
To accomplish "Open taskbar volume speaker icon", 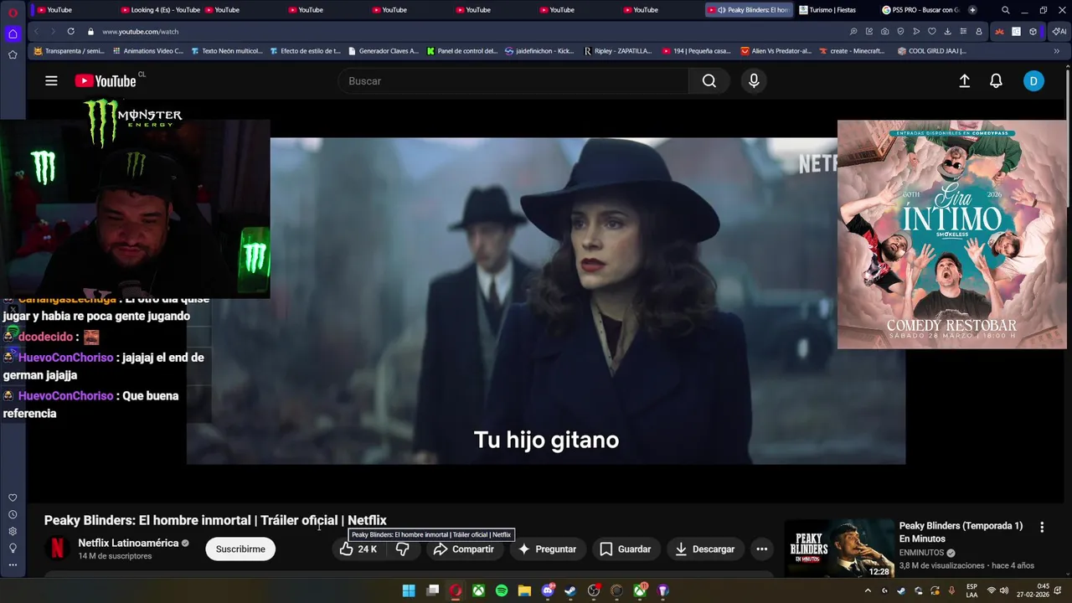I will click(1004, 590).
